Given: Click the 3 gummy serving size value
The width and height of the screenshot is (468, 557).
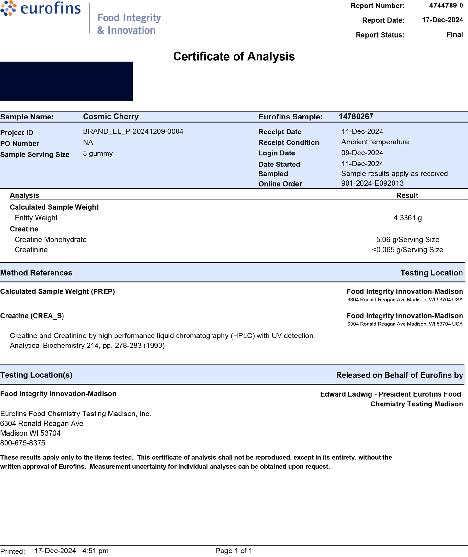Looking at the screenshot, I should [x=98, y=153].
